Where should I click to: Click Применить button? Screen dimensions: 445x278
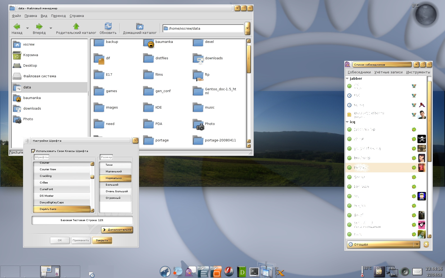point(81,240)
